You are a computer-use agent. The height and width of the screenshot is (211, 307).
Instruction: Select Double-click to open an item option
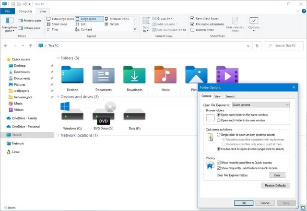219,149
